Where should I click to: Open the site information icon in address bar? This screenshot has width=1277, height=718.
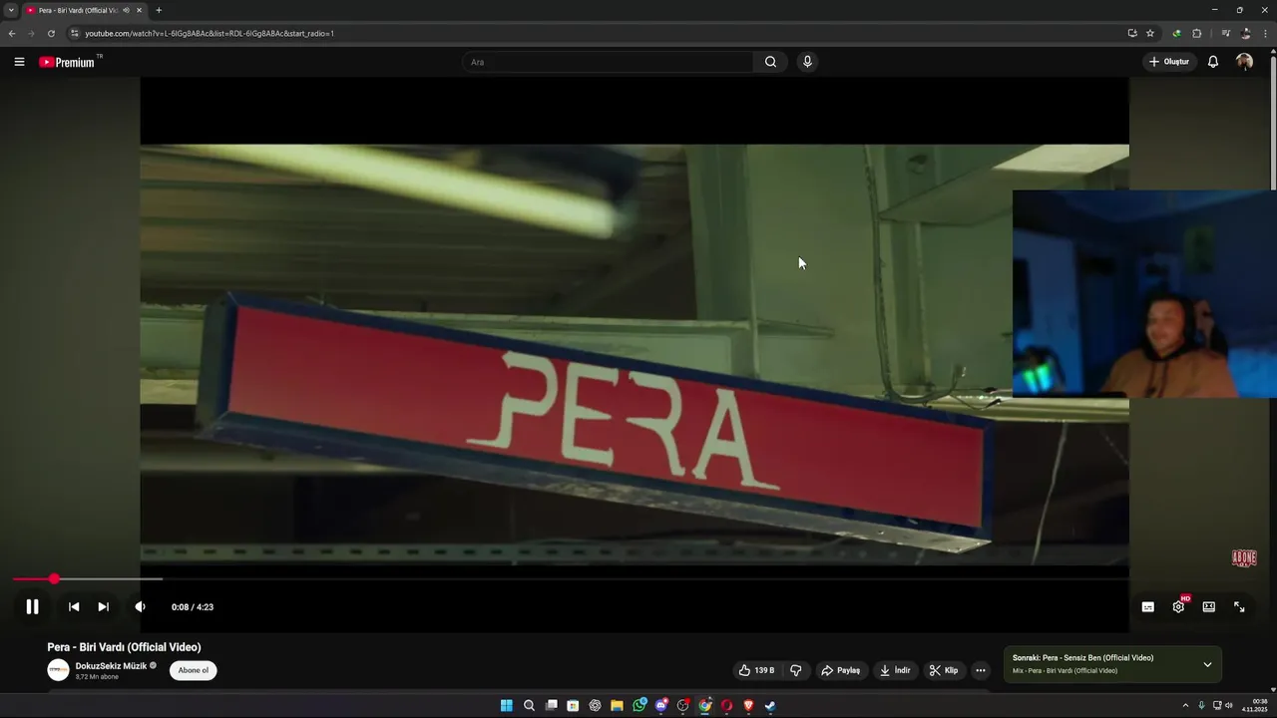coord(75,33)
